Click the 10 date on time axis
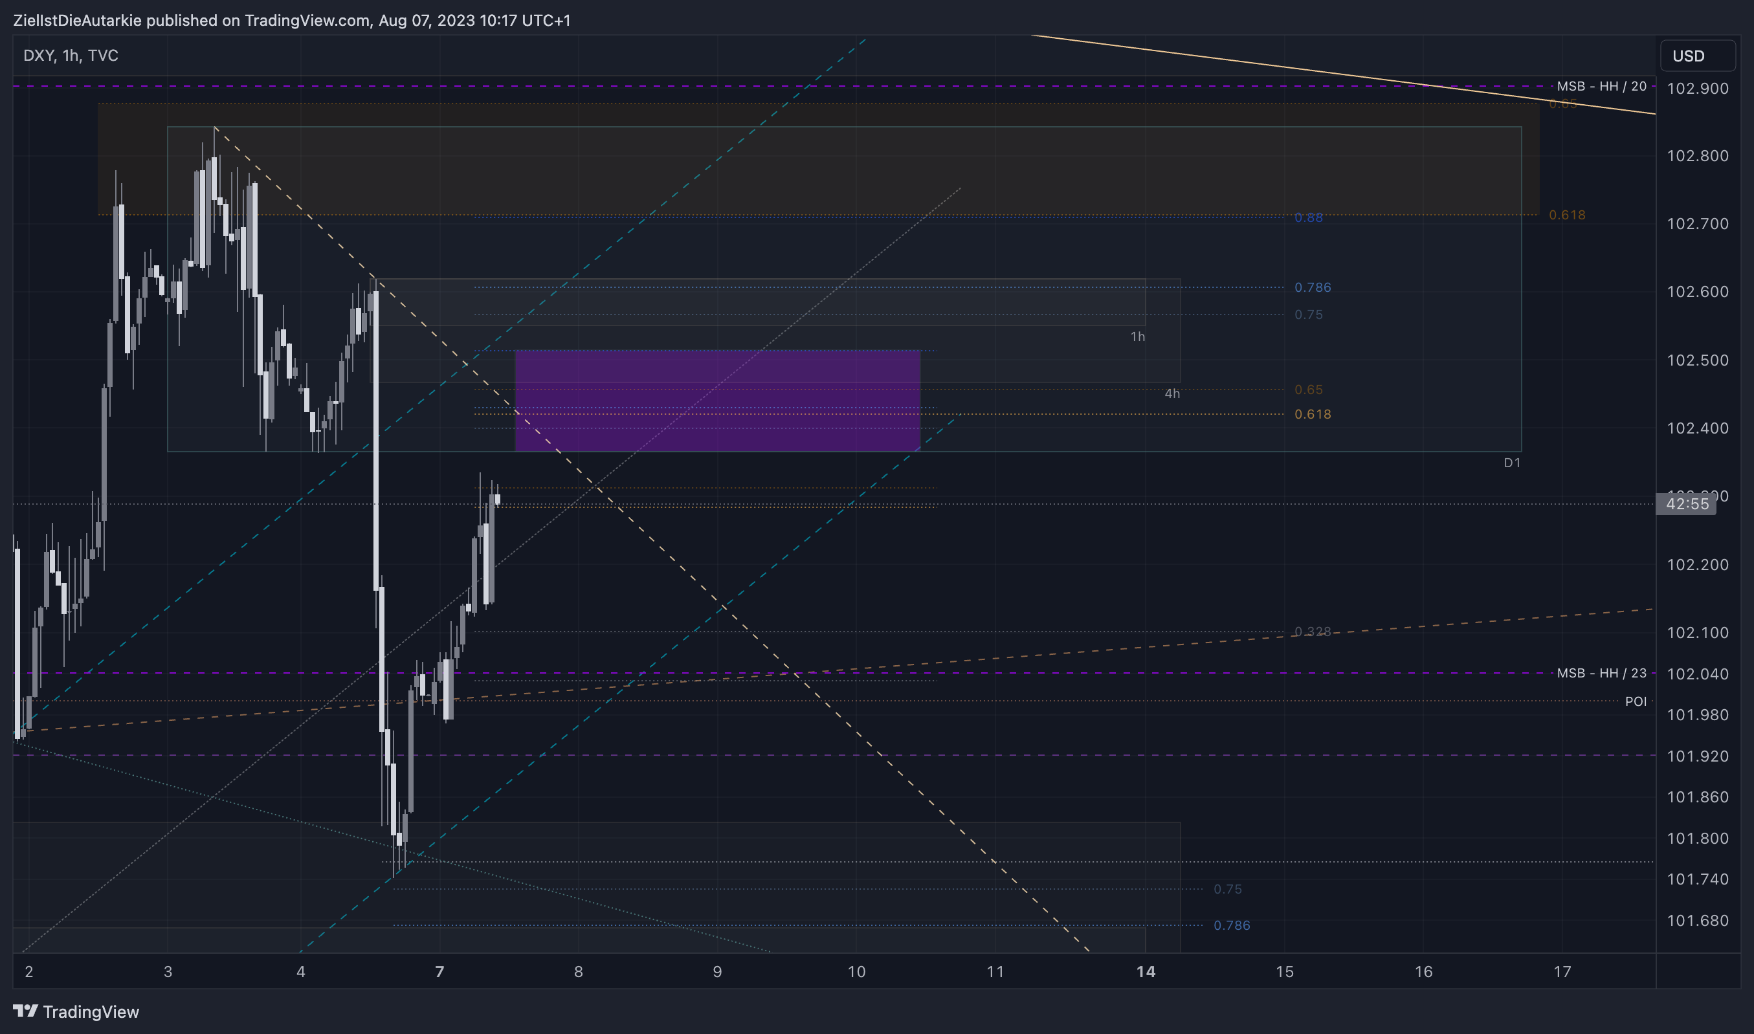Image resolution: width=1754 pixels, height=1034 pixels. [856, 971]
